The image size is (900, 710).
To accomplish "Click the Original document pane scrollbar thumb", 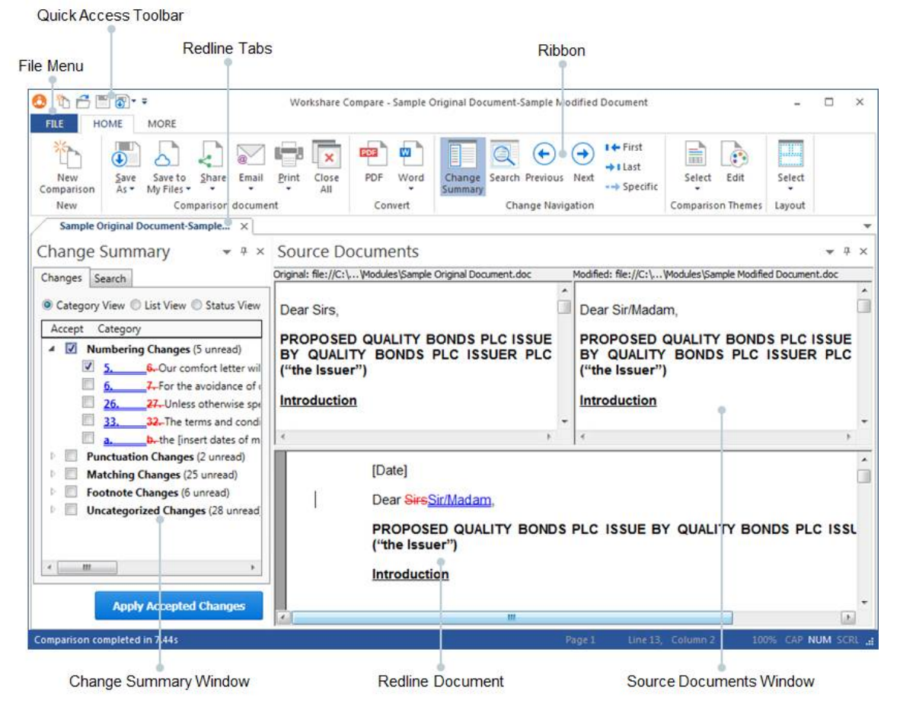I will coord(564,307).
